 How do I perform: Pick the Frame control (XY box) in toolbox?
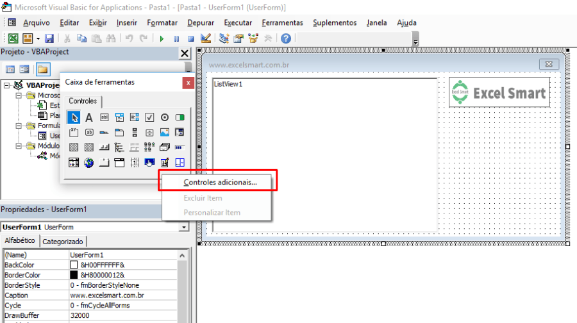pos(74,133)
